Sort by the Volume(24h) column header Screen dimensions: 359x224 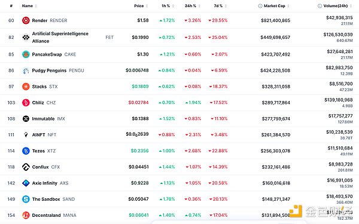337,6
